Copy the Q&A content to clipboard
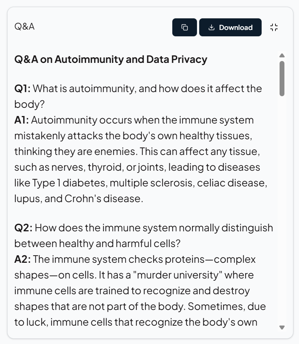Screen dimensions: 299x344 (x=184, y=27)
